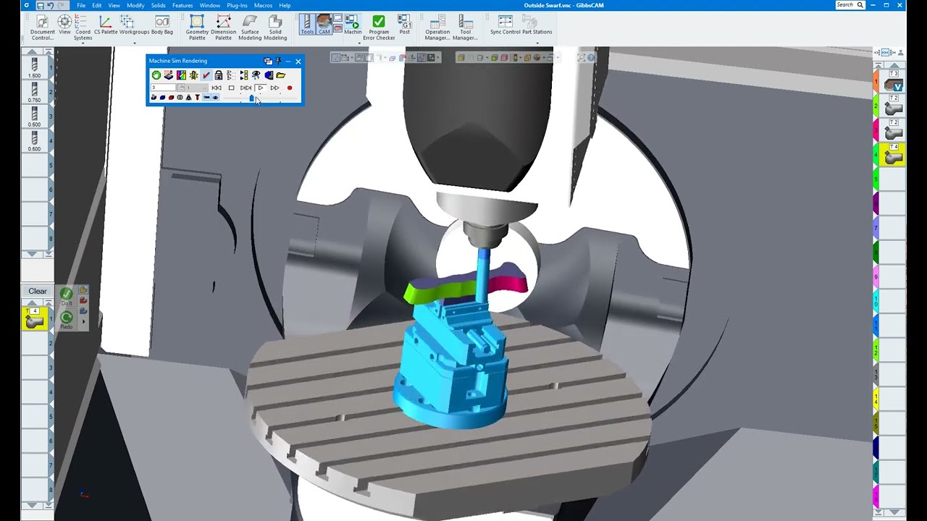927x521 pixels.
Task: Select the 1.500 end mill tool tile
Action: click(x=34, y=67)
